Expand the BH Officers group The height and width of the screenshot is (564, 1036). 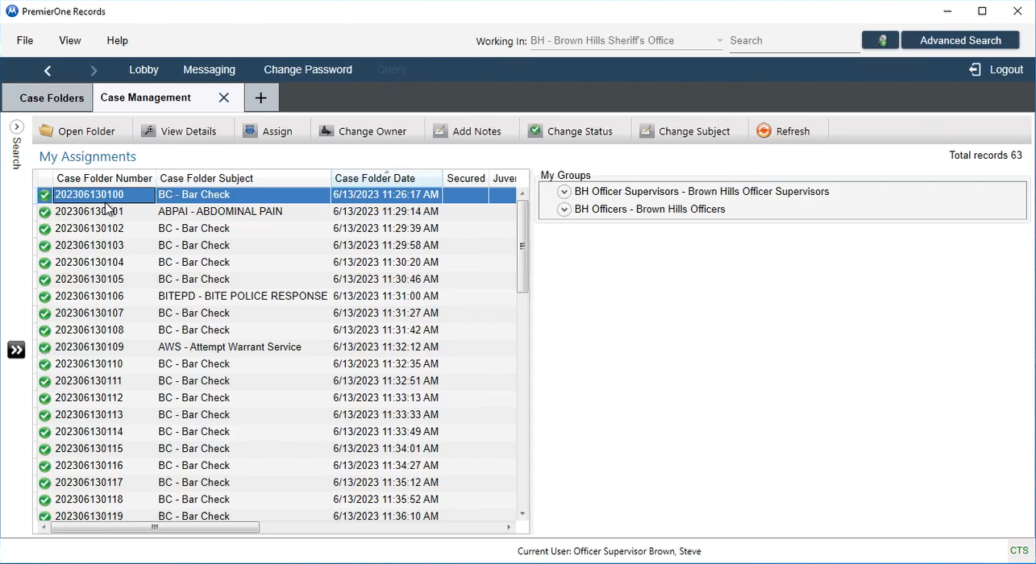tap(564, 209)
